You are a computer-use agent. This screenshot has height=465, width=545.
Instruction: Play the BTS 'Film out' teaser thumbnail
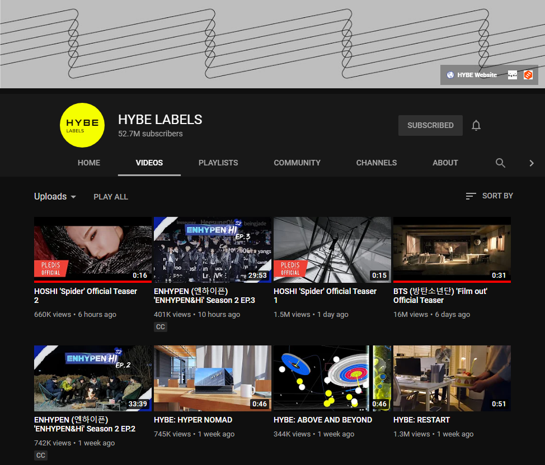point(452,250)
